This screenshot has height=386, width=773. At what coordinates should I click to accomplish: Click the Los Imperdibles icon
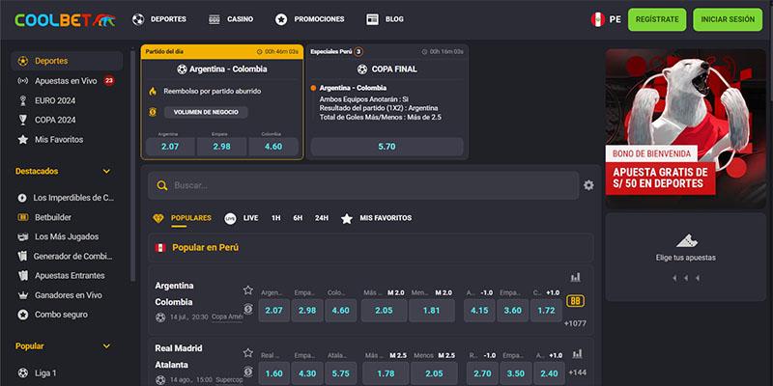click(x=22, y=198)
